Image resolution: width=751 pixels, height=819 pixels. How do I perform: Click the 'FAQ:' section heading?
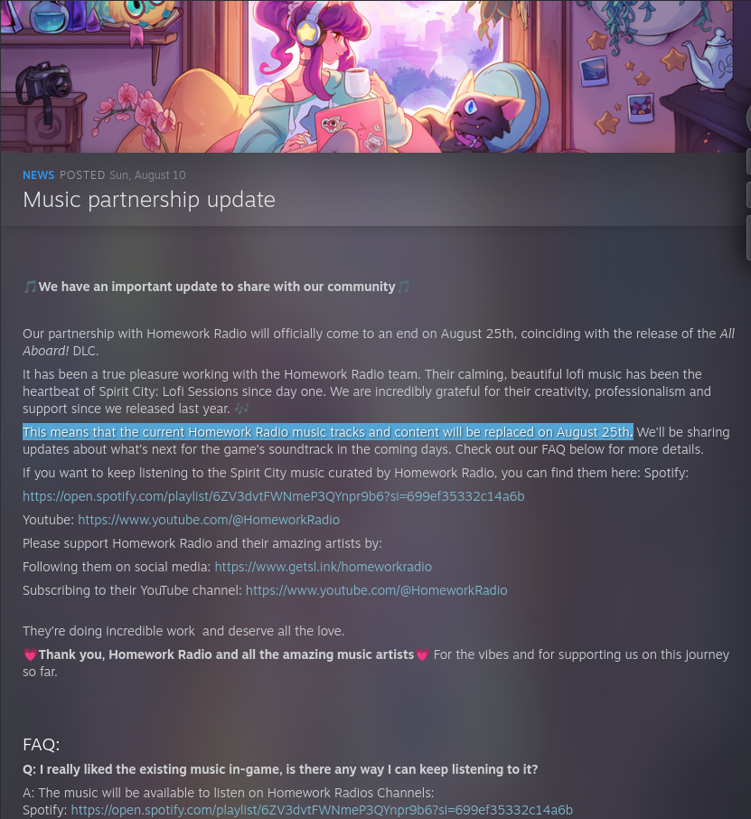pyautogui.click(x=42, y=744)
